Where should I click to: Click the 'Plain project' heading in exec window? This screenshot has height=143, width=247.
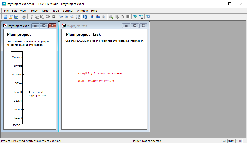(19, 34)
